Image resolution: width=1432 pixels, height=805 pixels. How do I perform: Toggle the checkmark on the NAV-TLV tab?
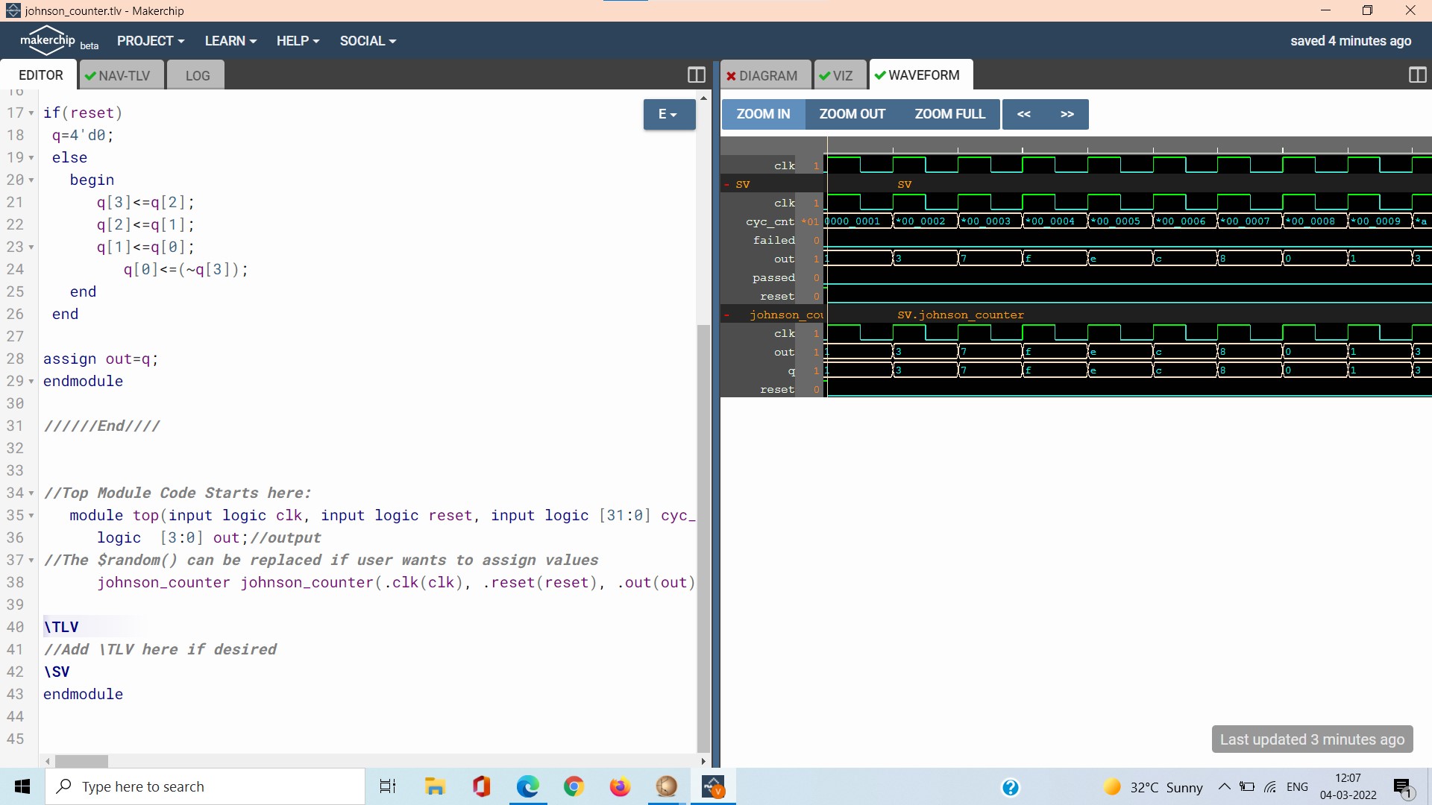(92, 75)
